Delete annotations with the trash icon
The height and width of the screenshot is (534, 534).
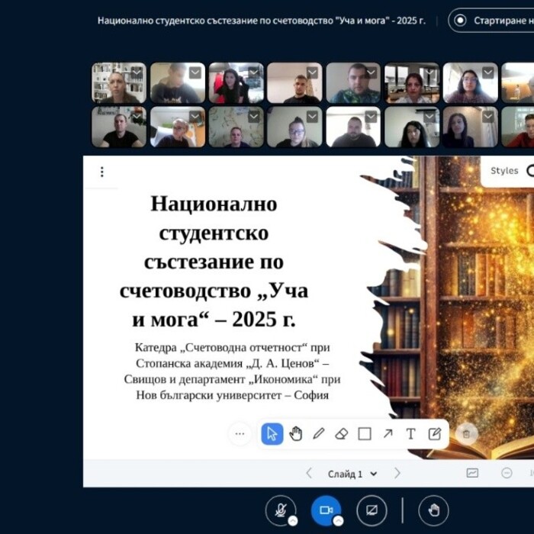467,434
